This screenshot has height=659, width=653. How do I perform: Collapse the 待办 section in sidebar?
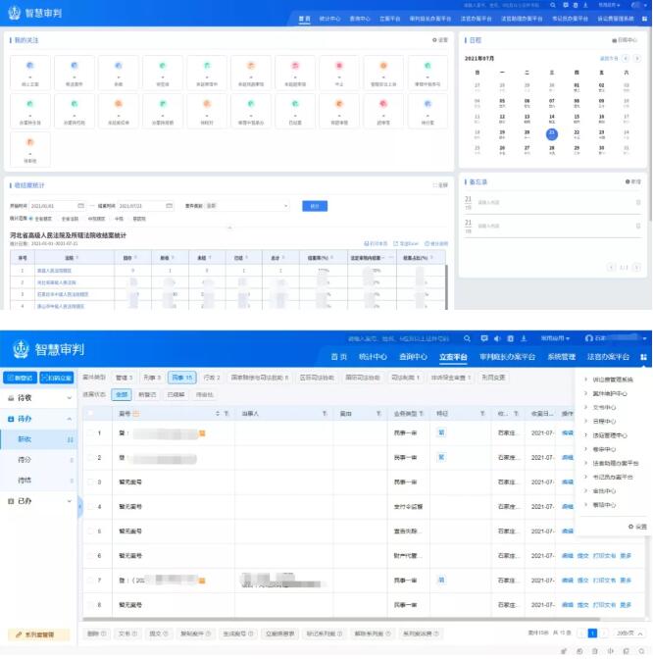[x=71, y=419]
